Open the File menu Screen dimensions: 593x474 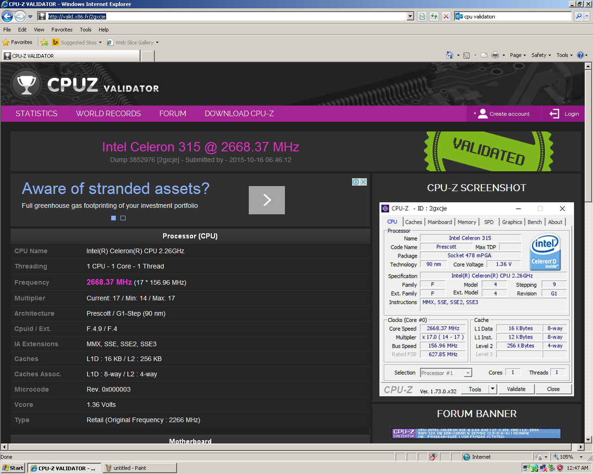(7, 30)
